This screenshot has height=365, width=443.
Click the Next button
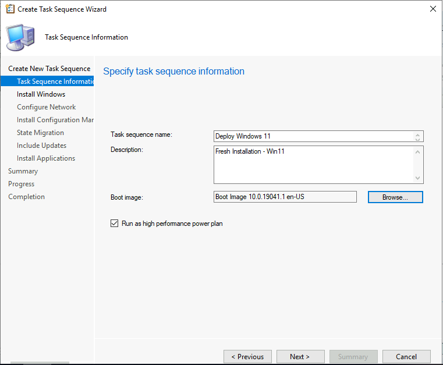click(x=300, y=357)
